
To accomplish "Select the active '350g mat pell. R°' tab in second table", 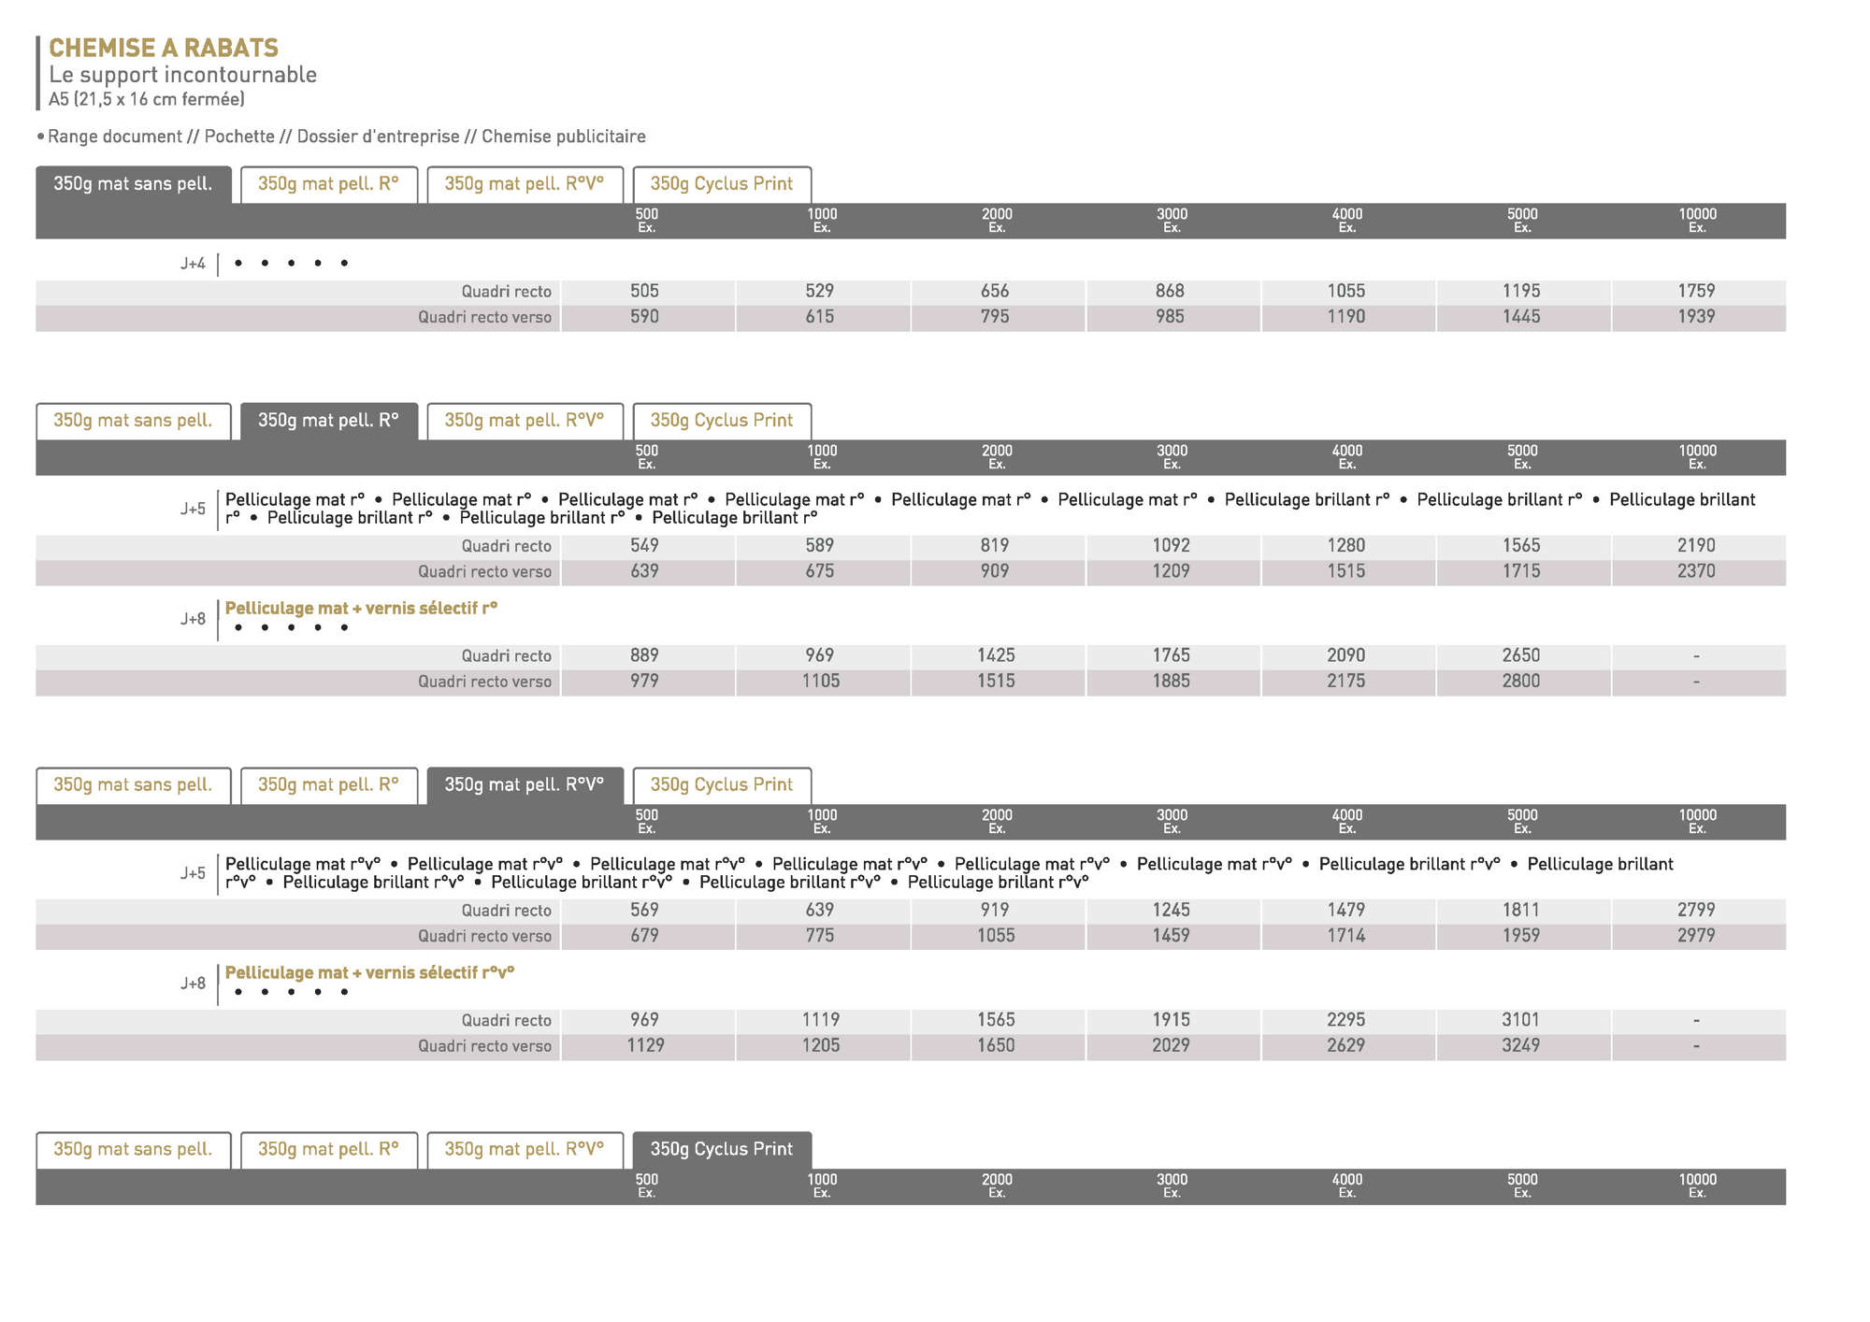I will pyautogui.click(x=328, y=421).
